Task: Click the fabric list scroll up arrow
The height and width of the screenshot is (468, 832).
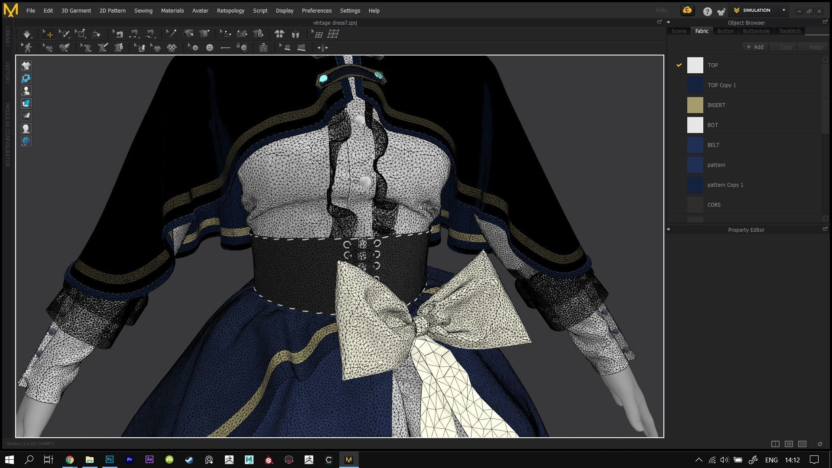Action: click(x=825, y=59)
